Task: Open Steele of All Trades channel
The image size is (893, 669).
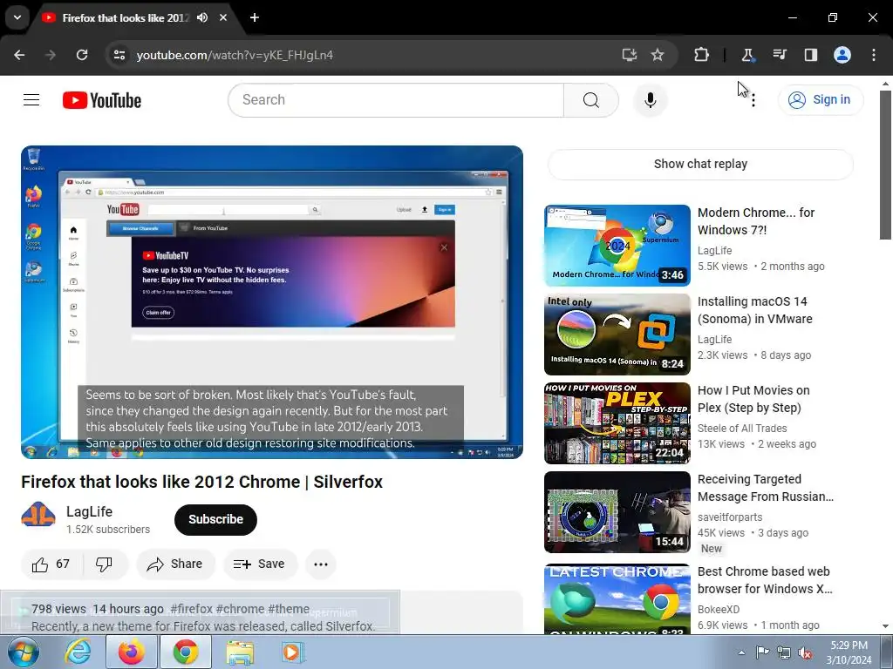Action: pos(742,429)
